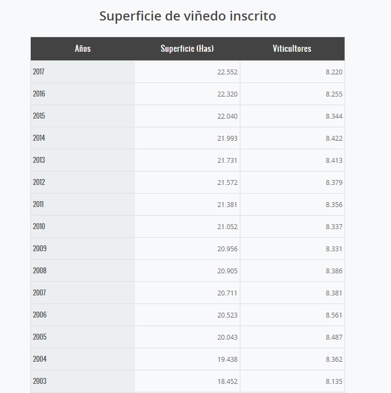Image resolution: width=391 pixels, height=393 pixels.
Task: Click the 2014 year cell
Action: point(39,138)
